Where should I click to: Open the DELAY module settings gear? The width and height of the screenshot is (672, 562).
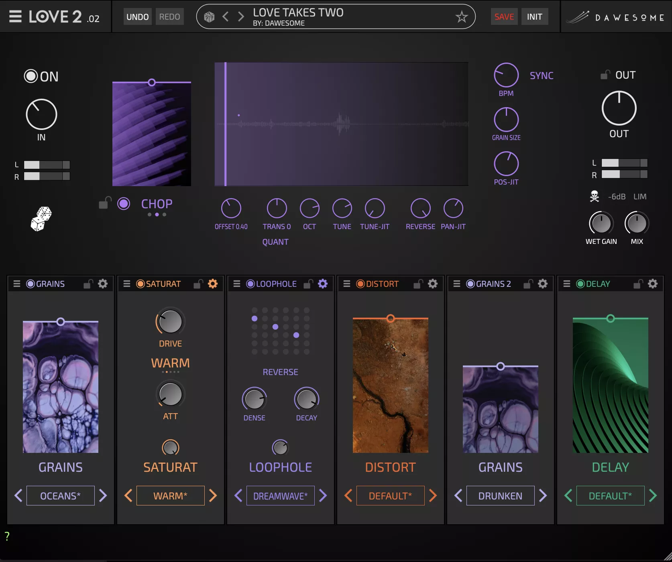coord(653,283)
